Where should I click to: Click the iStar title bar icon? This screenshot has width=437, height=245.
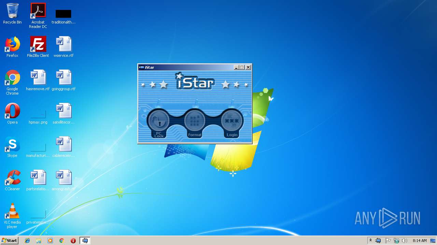[x=141, y=67]
